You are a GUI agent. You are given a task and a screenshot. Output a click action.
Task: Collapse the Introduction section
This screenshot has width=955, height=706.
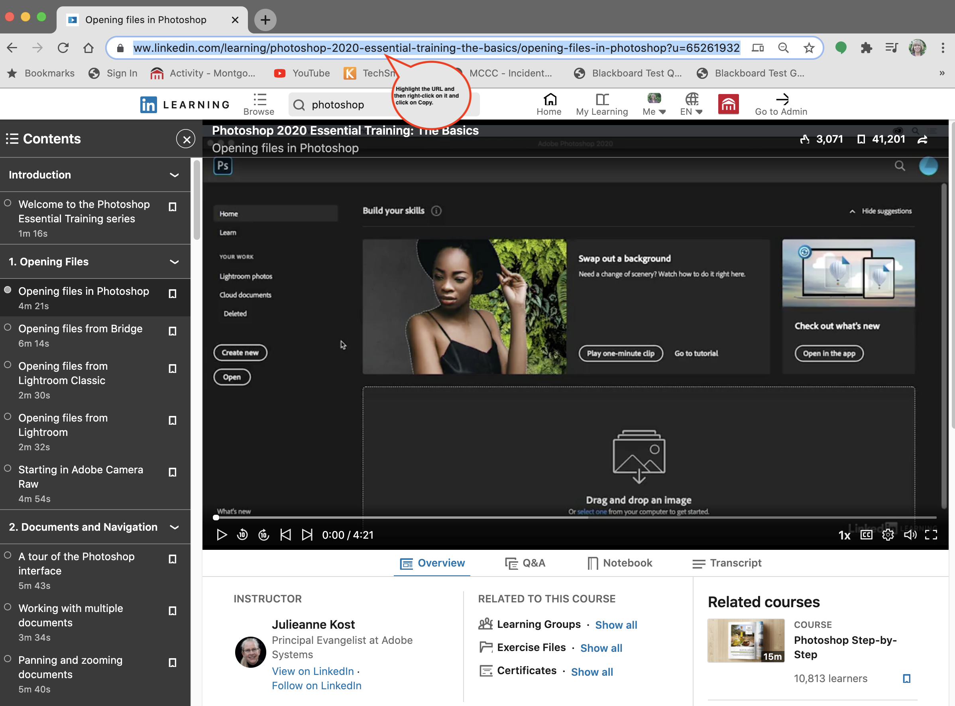point(174,175)
